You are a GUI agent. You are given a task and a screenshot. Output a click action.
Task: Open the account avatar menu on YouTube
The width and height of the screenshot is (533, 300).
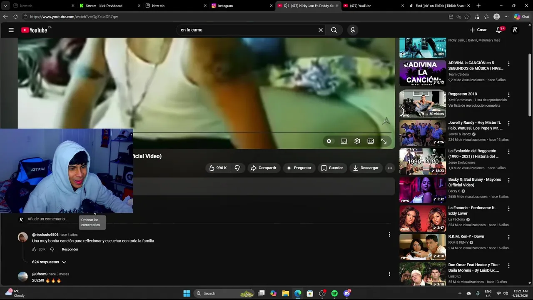[515, 30]
